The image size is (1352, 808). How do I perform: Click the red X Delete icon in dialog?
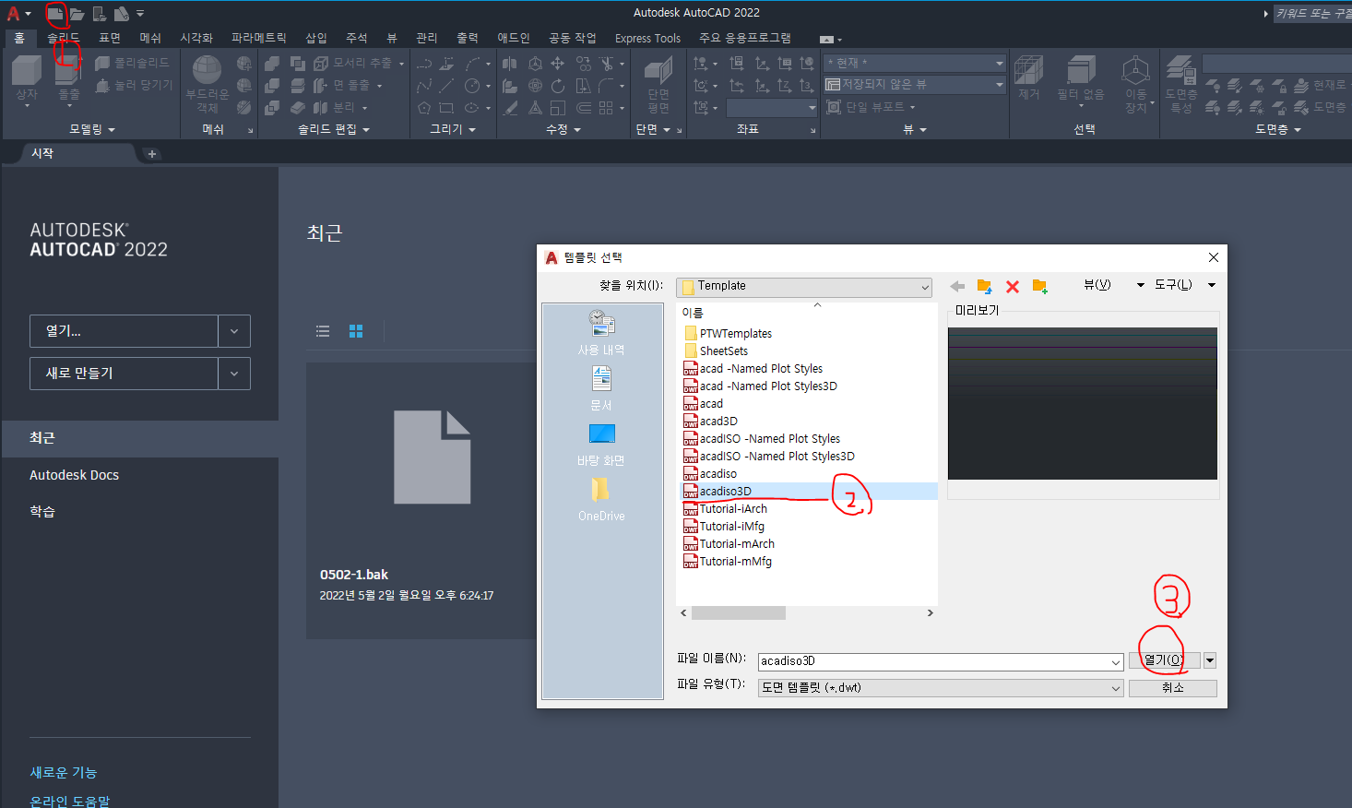[x=1012, y=287]
